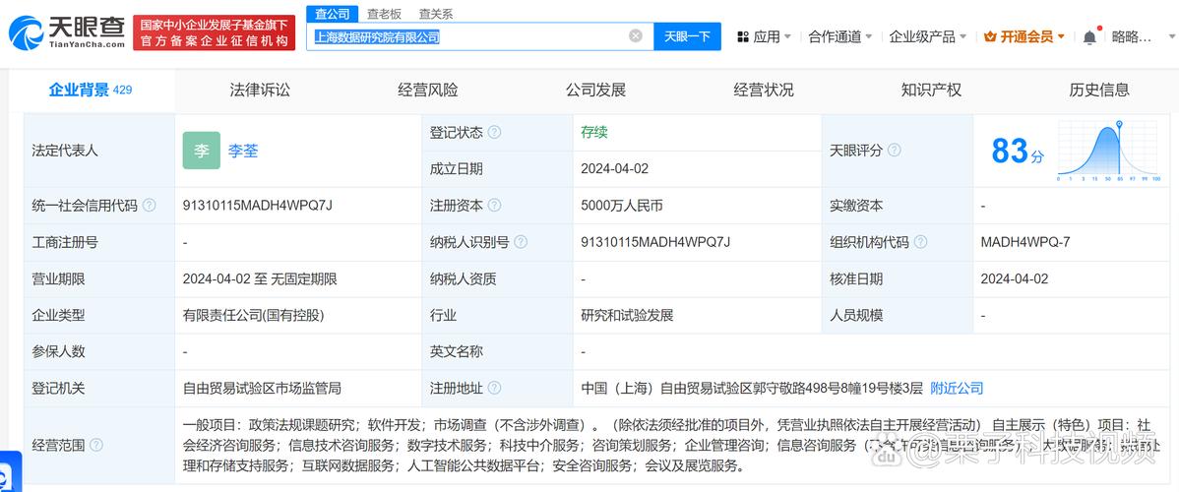Select the 法律诉讼 tab
The width and height of the screenshot is (1179, 492).
click(260, 91)
